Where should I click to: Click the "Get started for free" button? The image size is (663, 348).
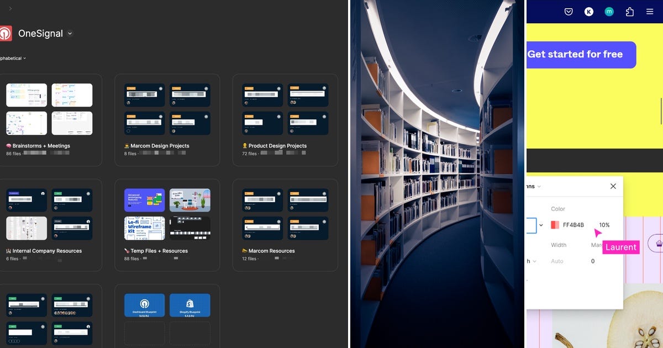tap(581, 55)
